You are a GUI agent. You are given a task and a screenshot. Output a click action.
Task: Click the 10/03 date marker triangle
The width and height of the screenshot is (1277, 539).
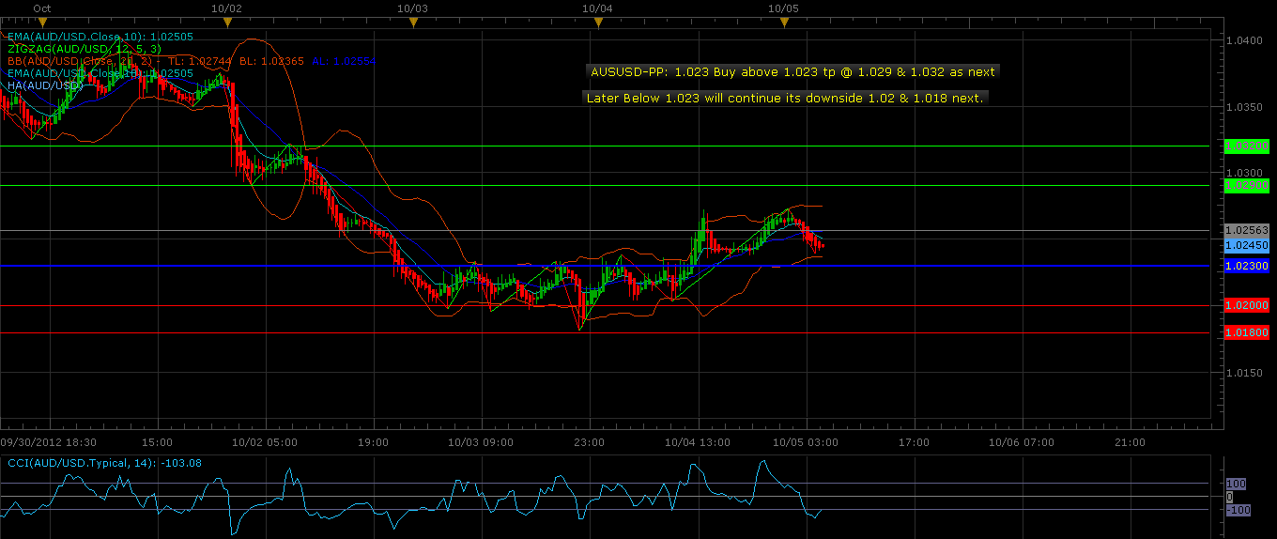(413, 23)
